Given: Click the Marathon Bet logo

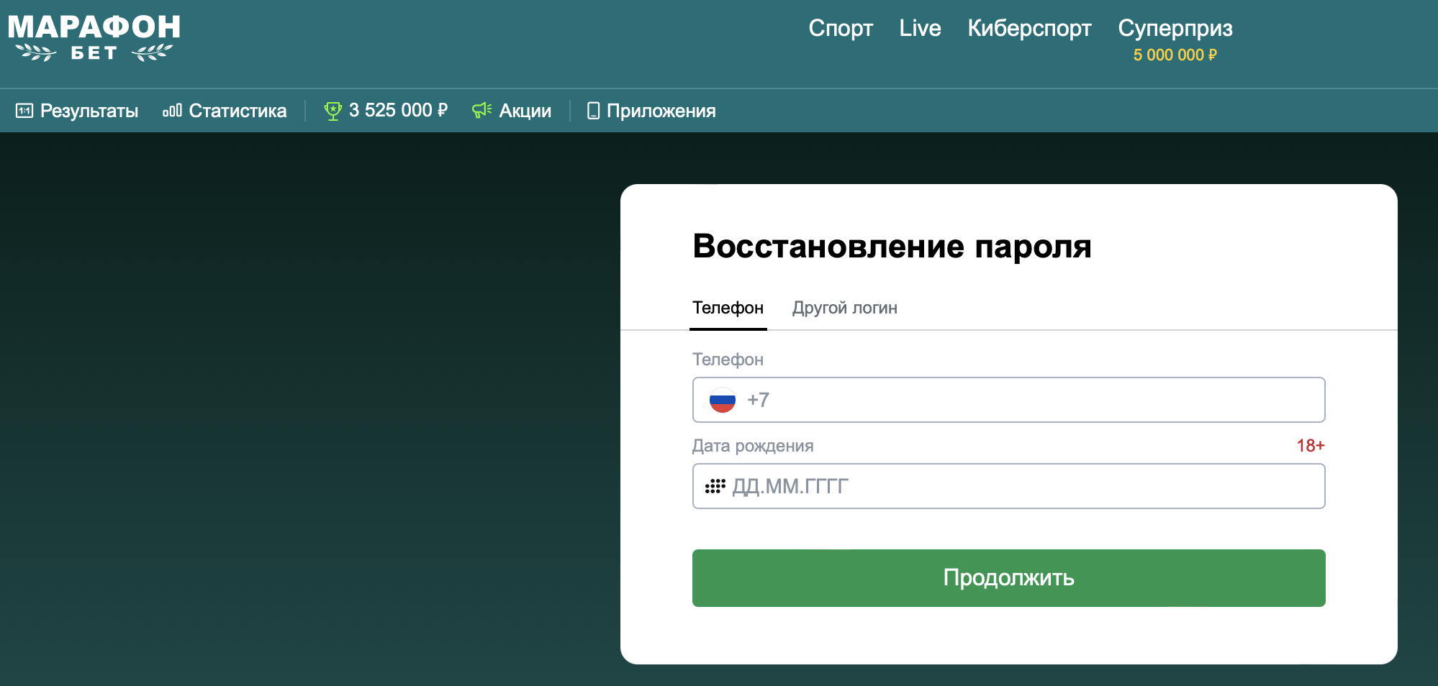Looking at the screenshot, I should click(94, 38).
